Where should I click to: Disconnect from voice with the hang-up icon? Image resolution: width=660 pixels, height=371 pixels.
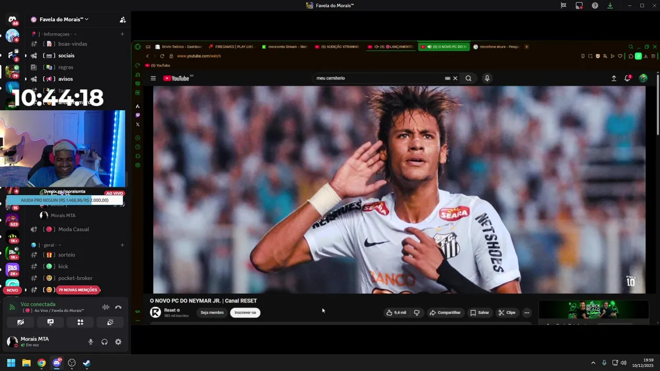118,307
